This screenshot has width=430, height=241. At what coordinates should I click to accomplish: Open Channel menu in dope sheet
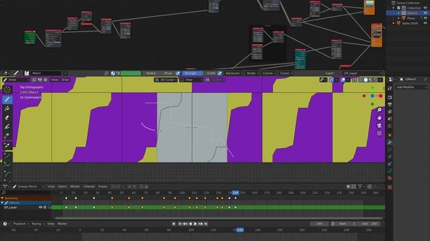pos(89,187)
